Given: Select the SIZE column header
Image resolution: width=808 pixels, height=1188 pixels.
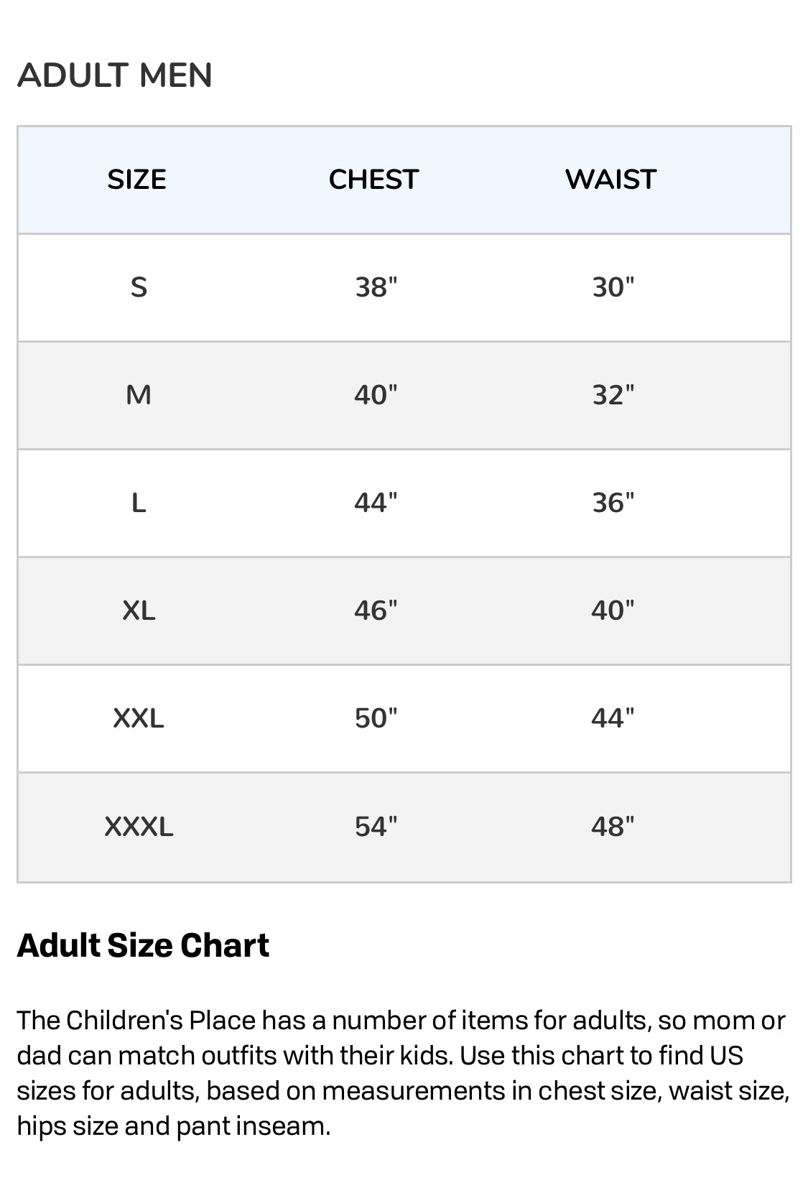Looking at the screenshot, I should click(x=136, y=180).
